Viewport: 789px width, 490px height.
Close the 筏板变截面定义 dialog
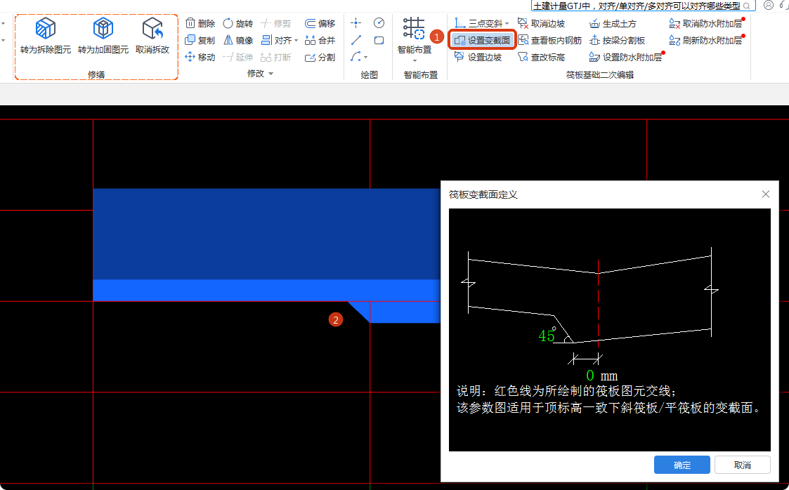766,194
